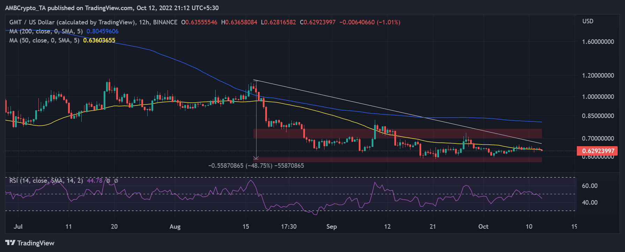
Task: Click the AMBCrypto_TA published header text
Action: [x=112, y=8]
